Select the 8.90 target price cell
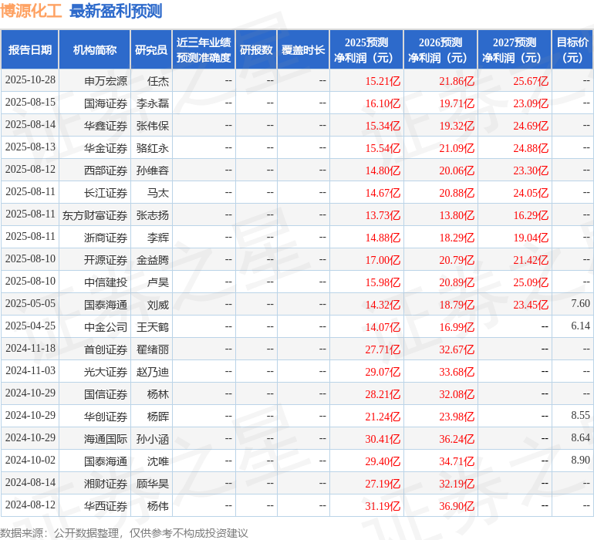 point(580,461)
